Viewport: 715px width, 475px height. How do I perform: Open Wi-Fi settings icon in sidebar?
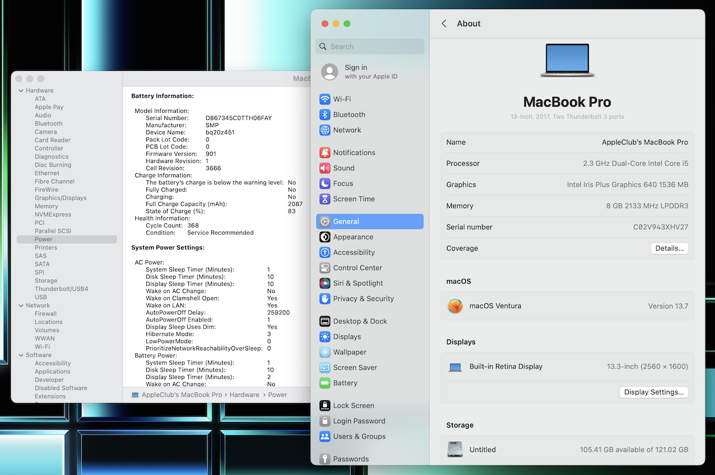pyautogui.click(x=325, y=99)
